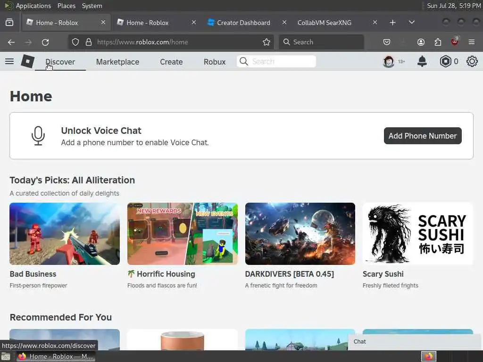Click the date and time clock
483x362 pixels.
coord(454,6)
